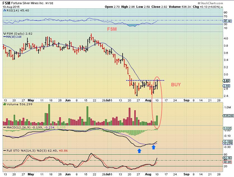The width and height of the screenshot is (234, 177).
Task: Click the High 2.86 value
Action: coord(128,7)
